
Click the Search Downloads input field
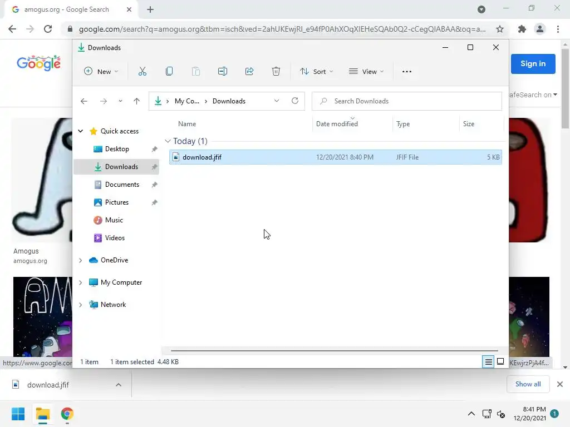[x=407, y=101]
